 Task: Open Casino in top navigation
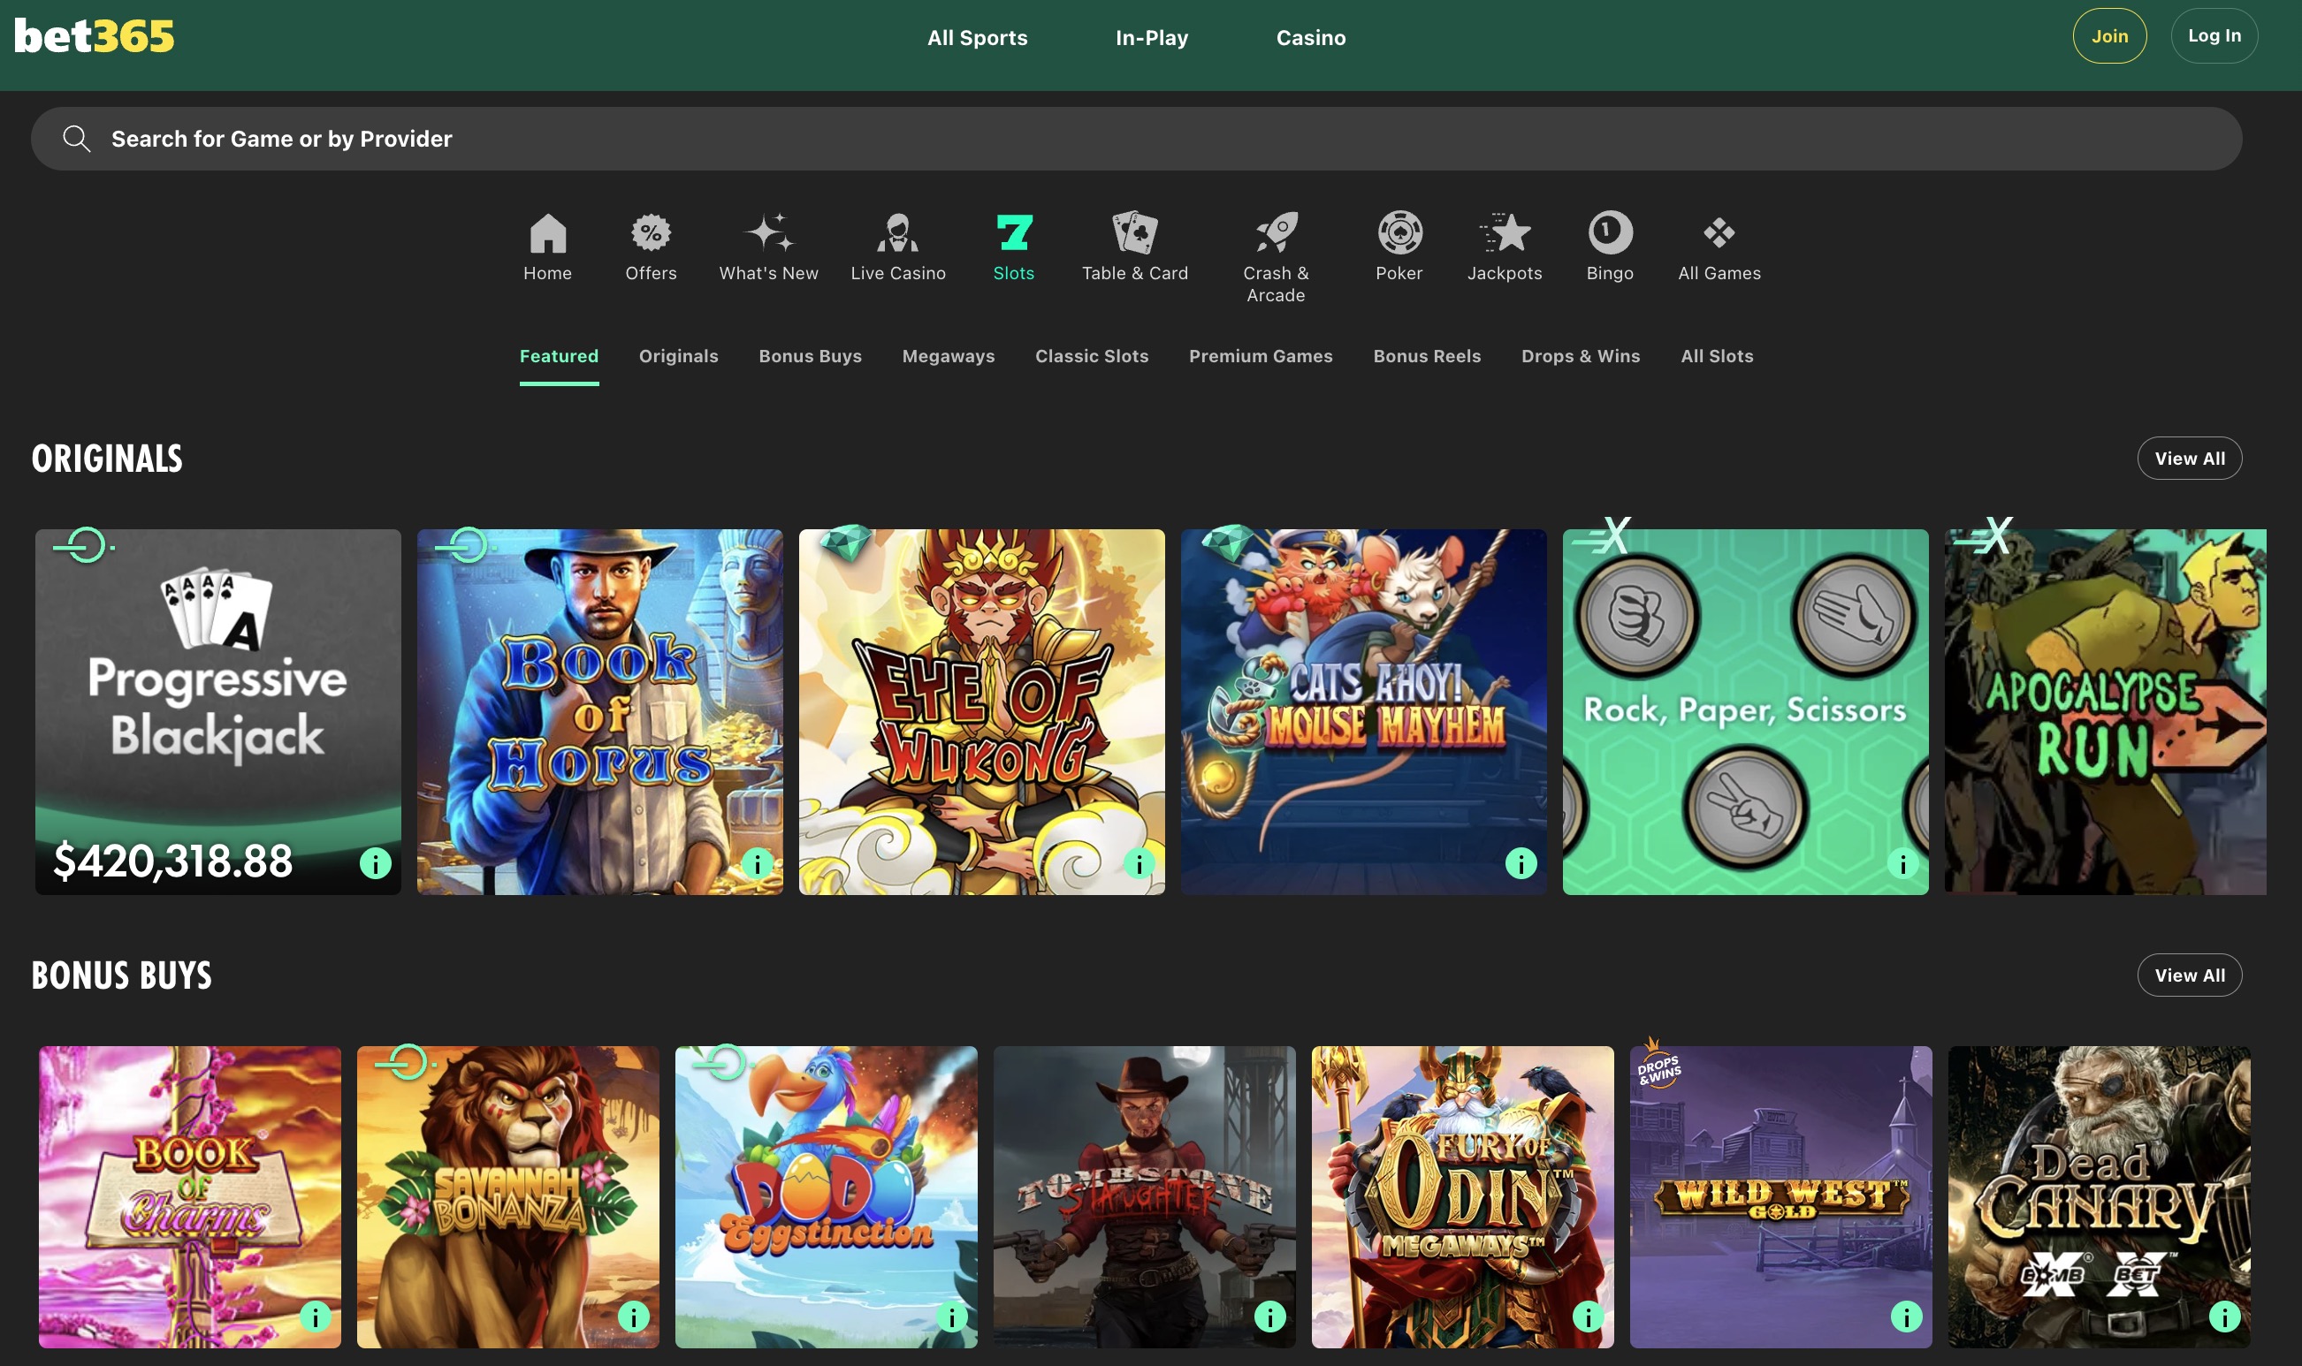pyautogui.click(x=1311, y=38)
